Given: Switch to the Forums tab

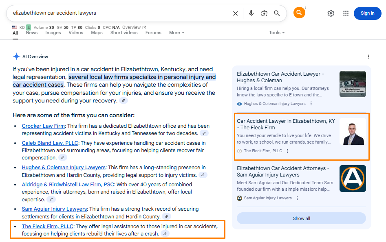Looking at the screenshot, I should (x=153, y=33).
